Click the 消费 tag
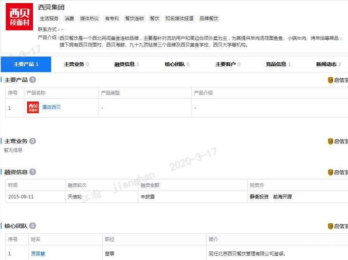Viewport: 348px width, 260px height. tap(69, 19)
